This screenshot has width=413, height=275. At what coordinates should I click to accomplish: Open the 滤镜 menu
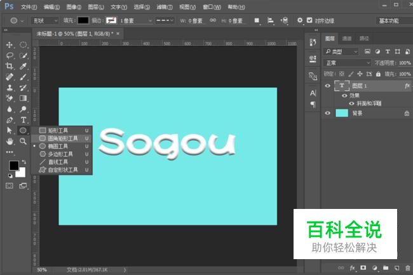[x=165, y=7]
